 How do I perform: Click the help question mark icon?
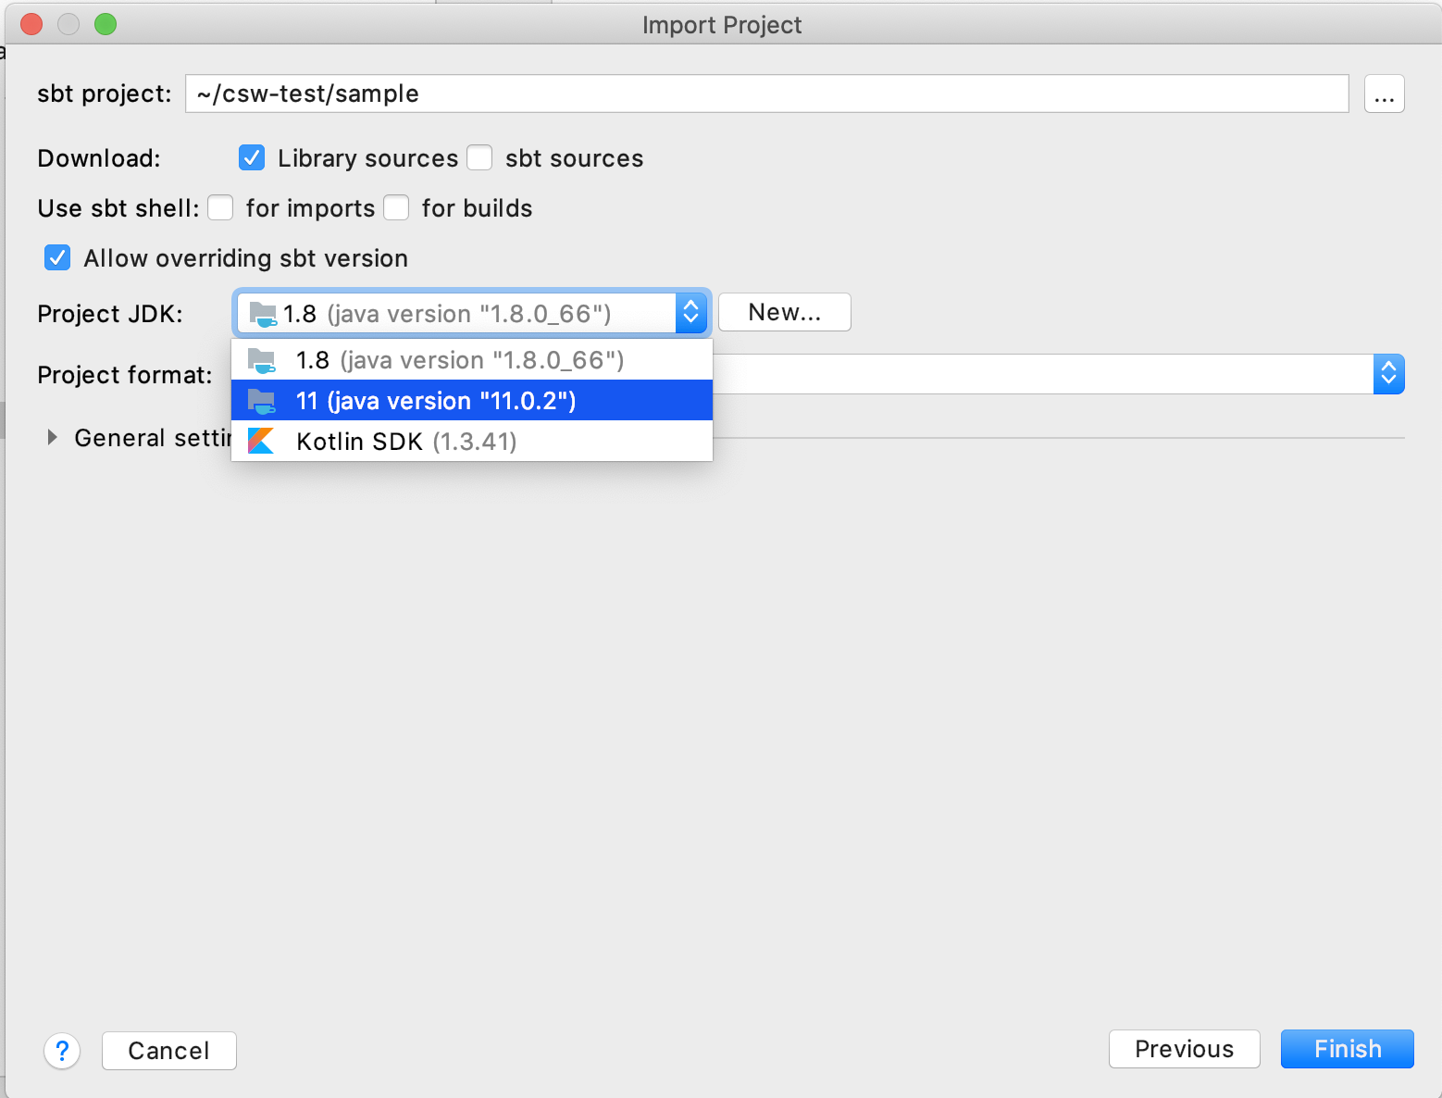62,1051
